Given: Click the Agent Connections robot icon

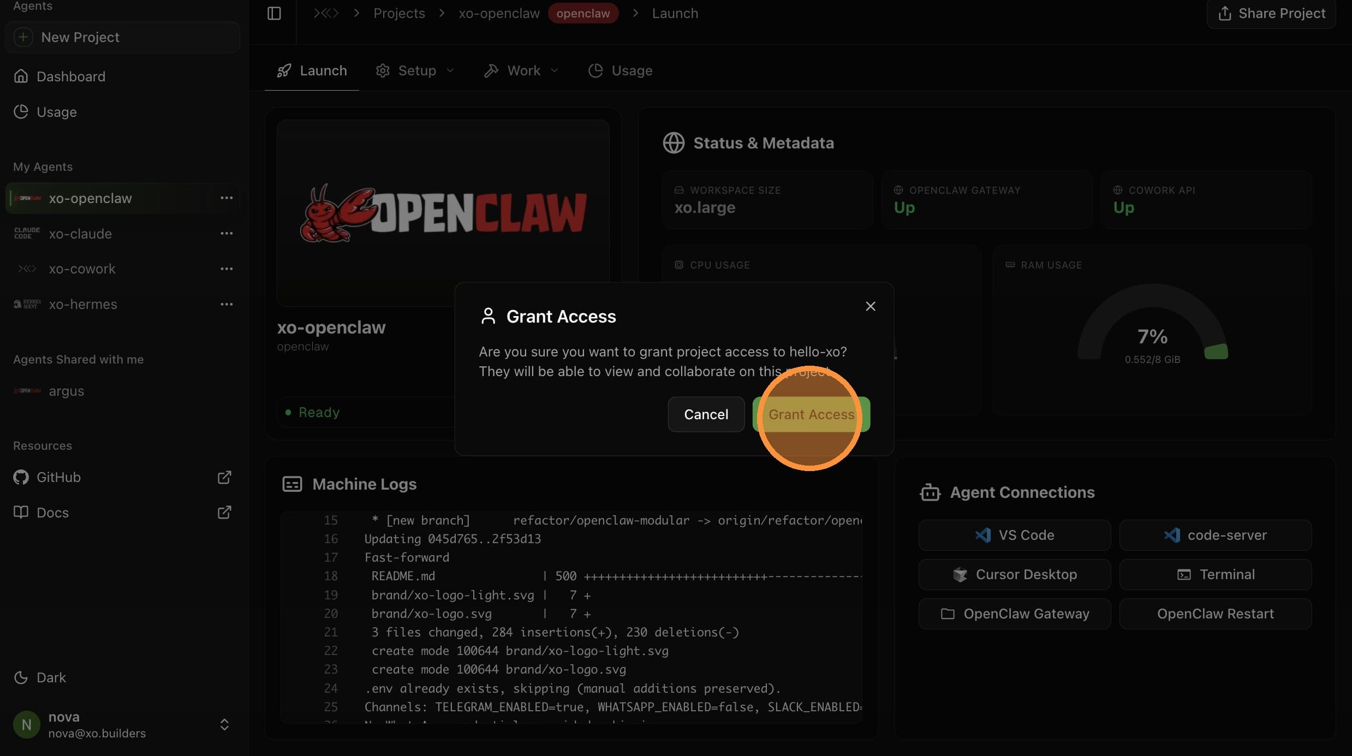Looking at the screenshot, I should click(x=930, y=492).
